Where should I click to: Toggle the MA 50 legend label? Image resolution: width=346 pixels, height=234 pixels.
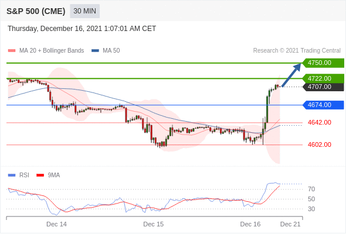point(111,51)
